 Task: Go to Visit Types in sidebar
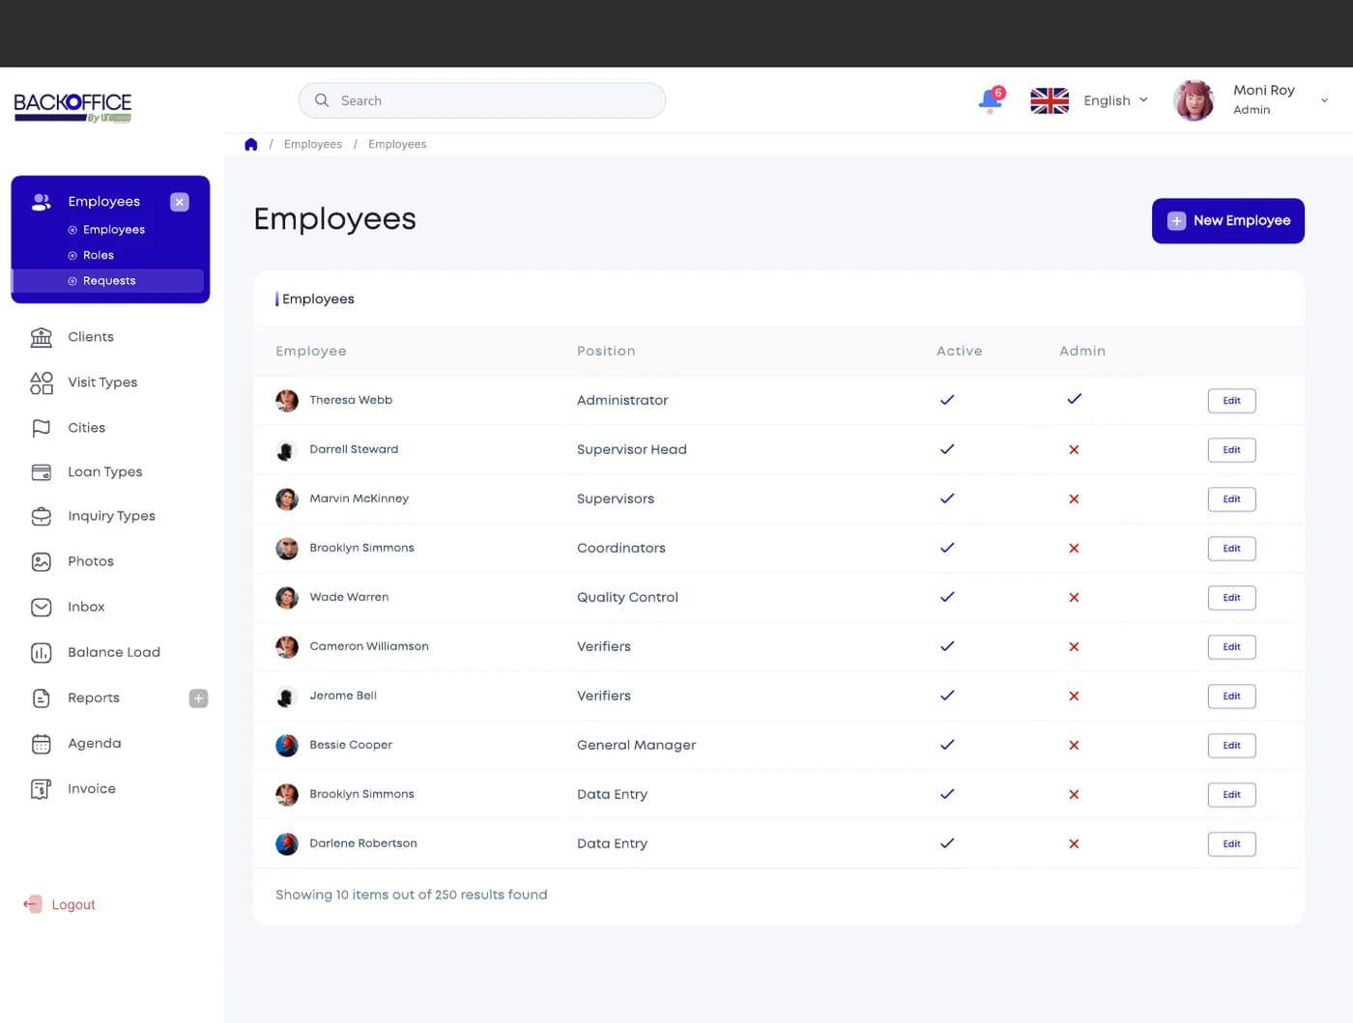[102, 383]
